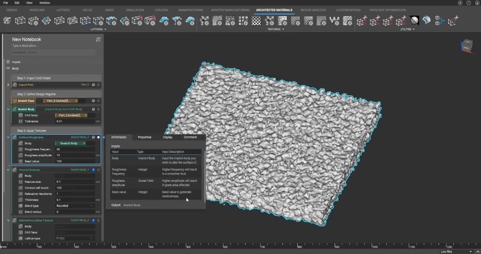Click the last box-with-pen icon in Utilities
The height and width of the screenshot is (254, 481).
pos(453,21)
